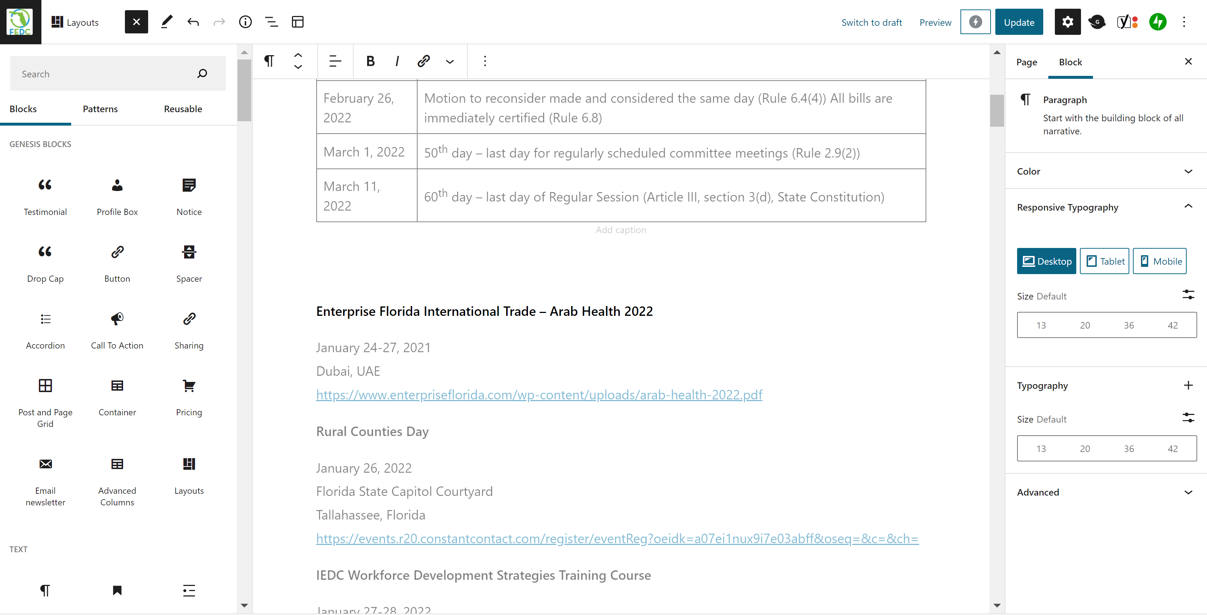Expand the Advanced panel
Screen dimensions: 1207x615
coord(1106,492)
